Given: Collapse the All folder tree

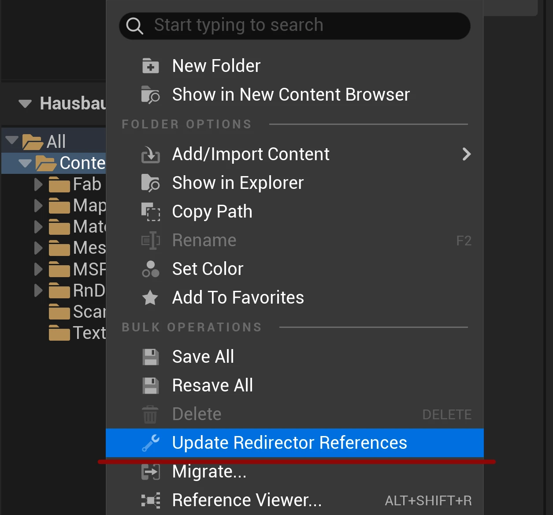Looking at the screenshot, I should pos(11,140).
